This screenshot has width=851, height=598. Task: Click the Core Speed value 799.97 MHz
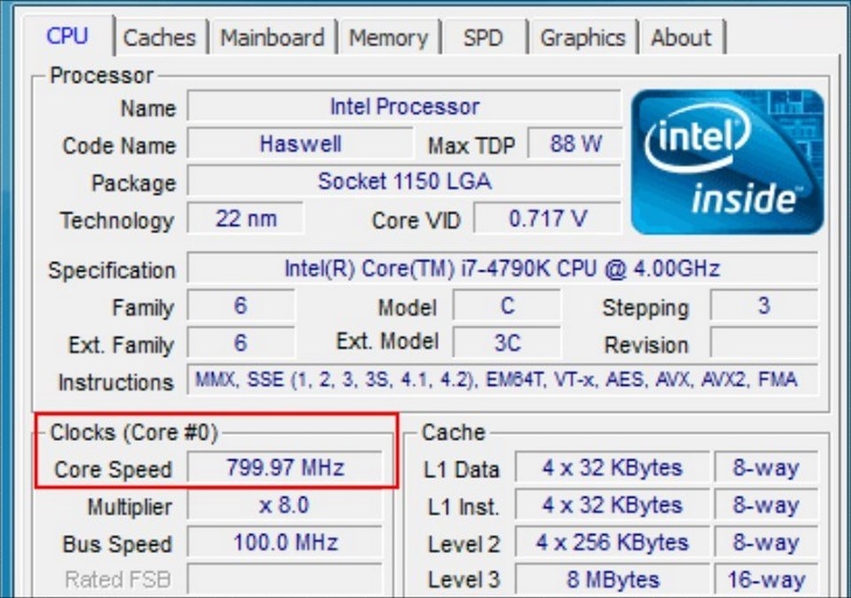pyautogui.click(x=284, y=469)
